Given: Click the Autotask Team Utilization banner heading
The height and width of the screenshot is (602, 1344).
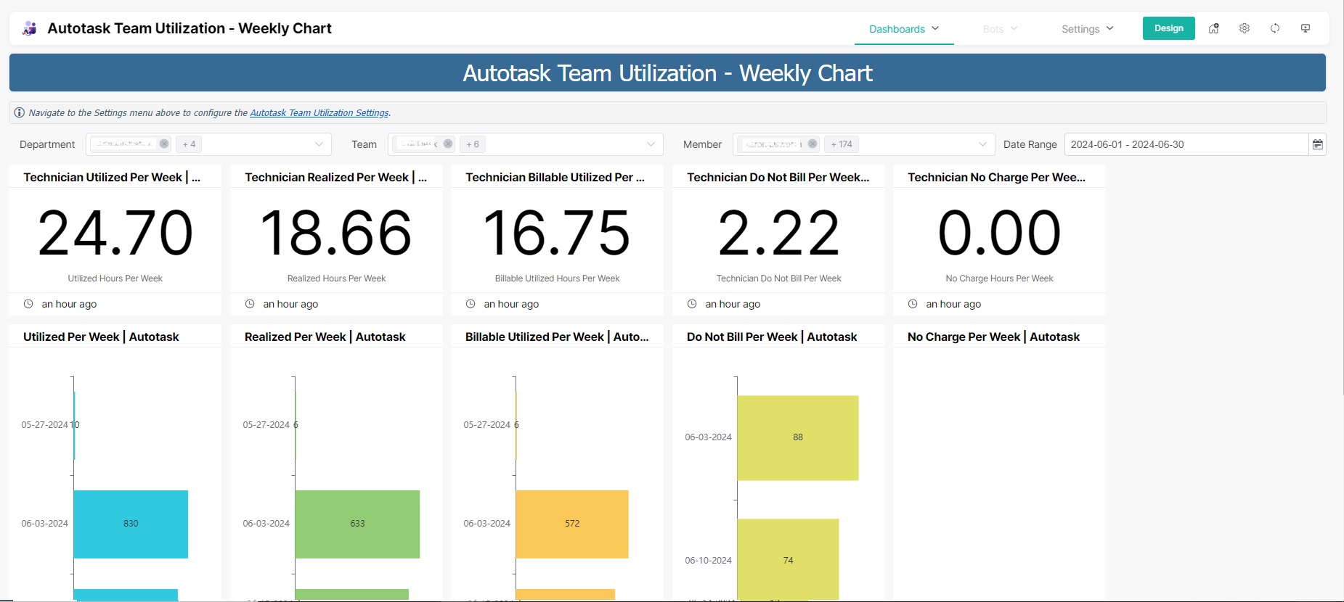Looking at the screenshot, I should coord(667,73).
